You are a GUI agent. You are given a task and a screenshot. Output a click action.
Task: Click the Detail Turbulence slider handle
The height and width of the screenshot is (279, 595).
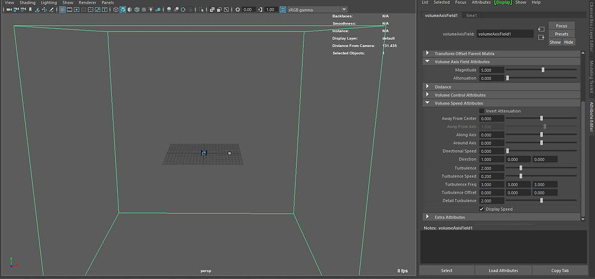pos(542,201)
